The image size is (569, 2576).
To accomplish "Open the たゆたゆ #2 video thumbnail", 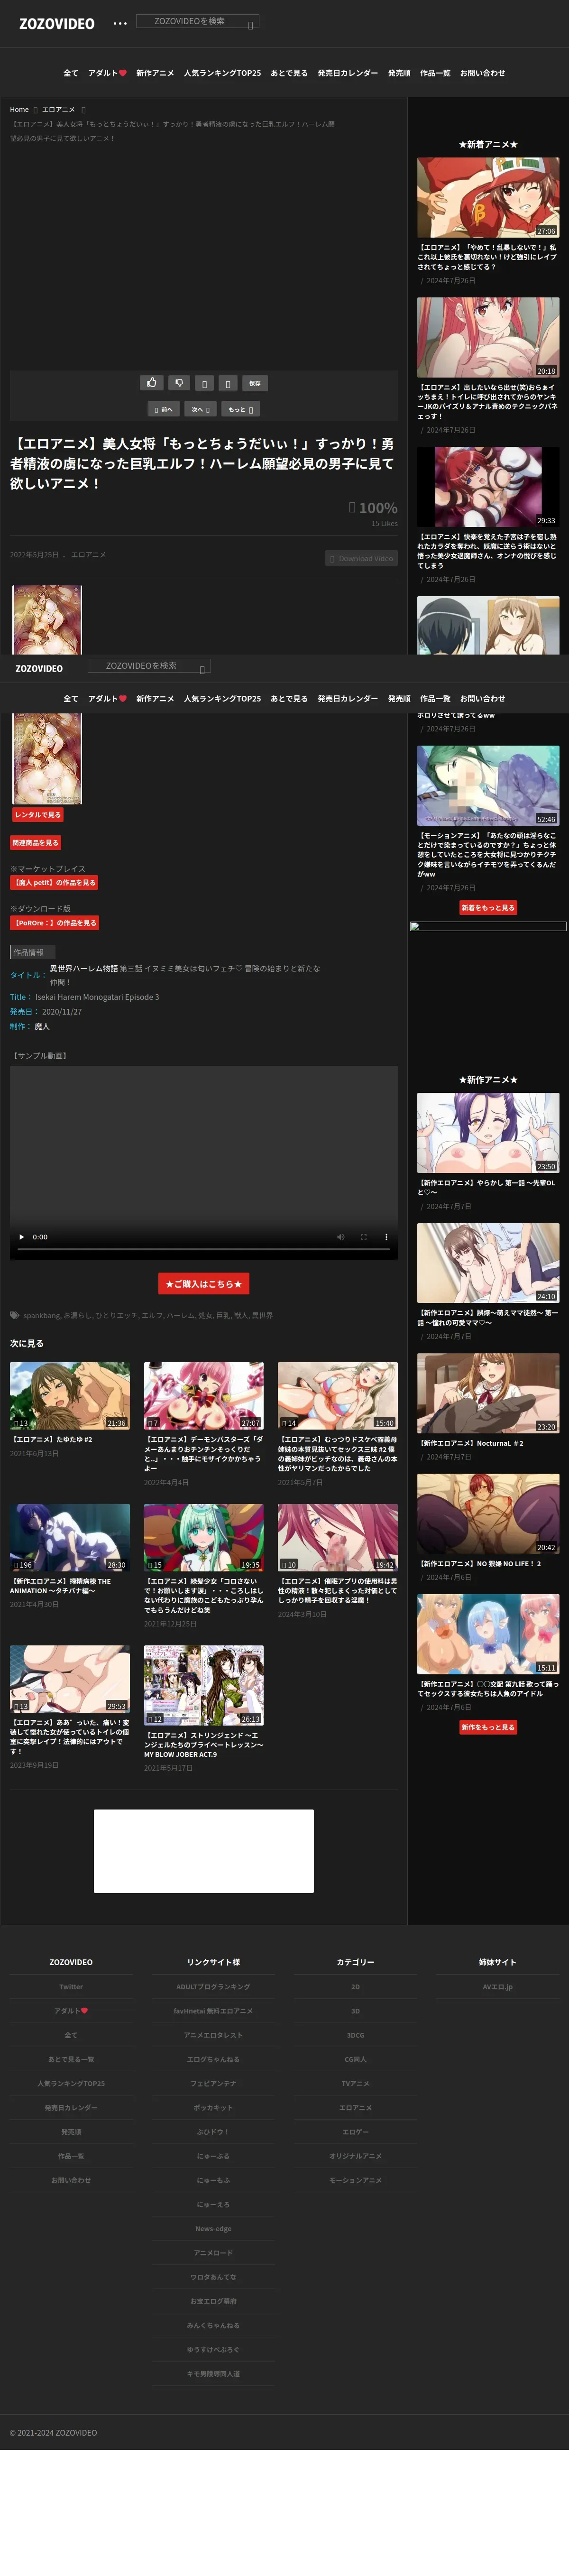I will pyautogui.click(x=70, y=1395).
